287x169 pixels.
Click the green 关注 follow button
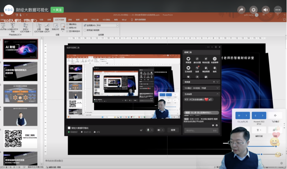(57, 9)
